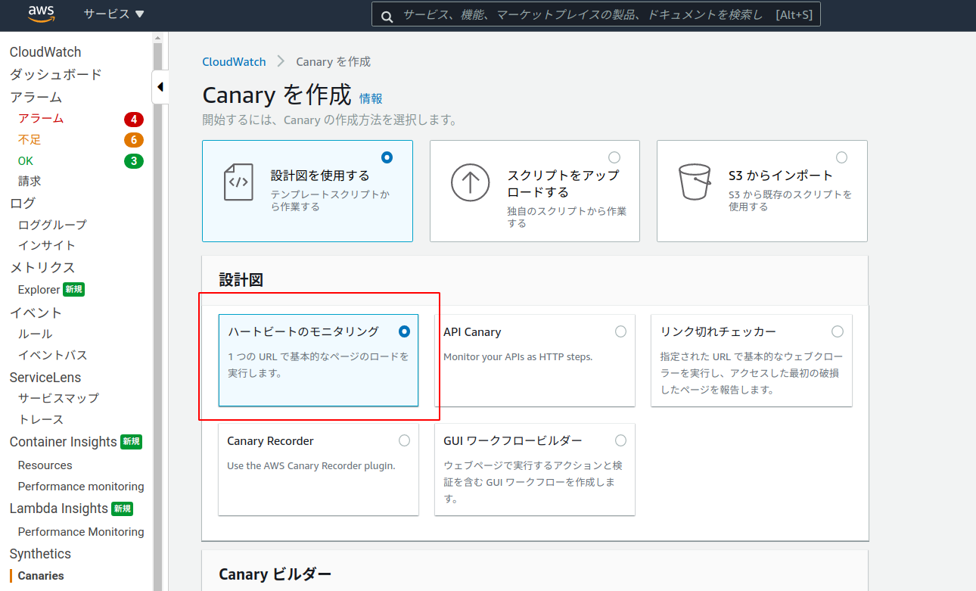Image resolution: width=976 pixels, height=591 pixels.
Task: Open red アラーム link in sidebar
Action: point(41,119)
